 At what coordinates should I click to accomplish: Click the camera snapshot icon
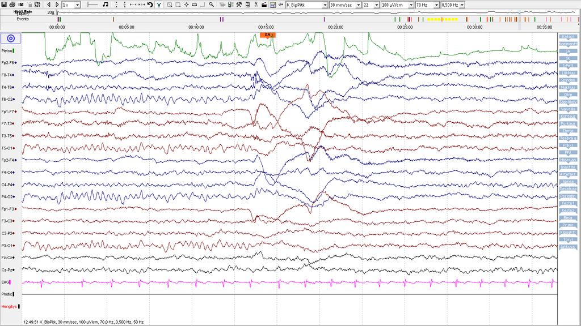tap(21, 5)
